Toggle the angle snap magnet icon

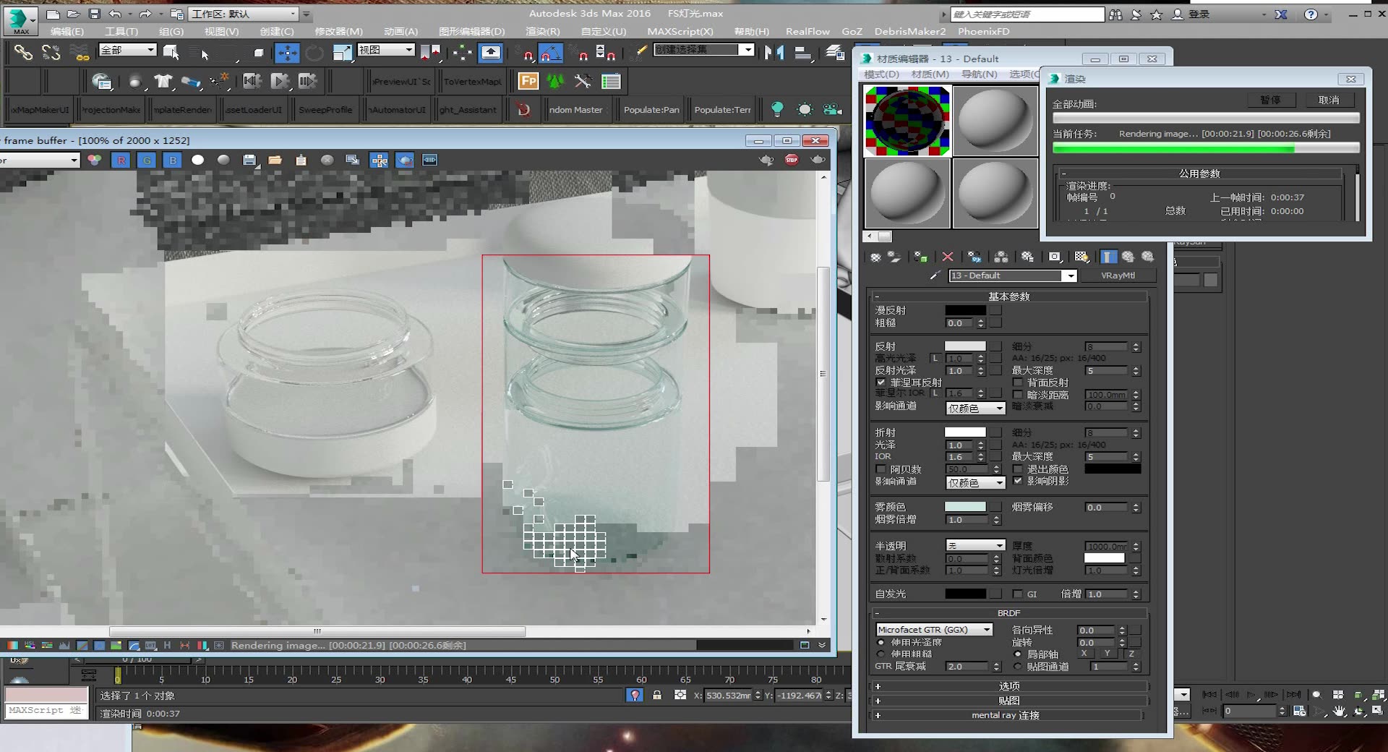coord(550,52)
